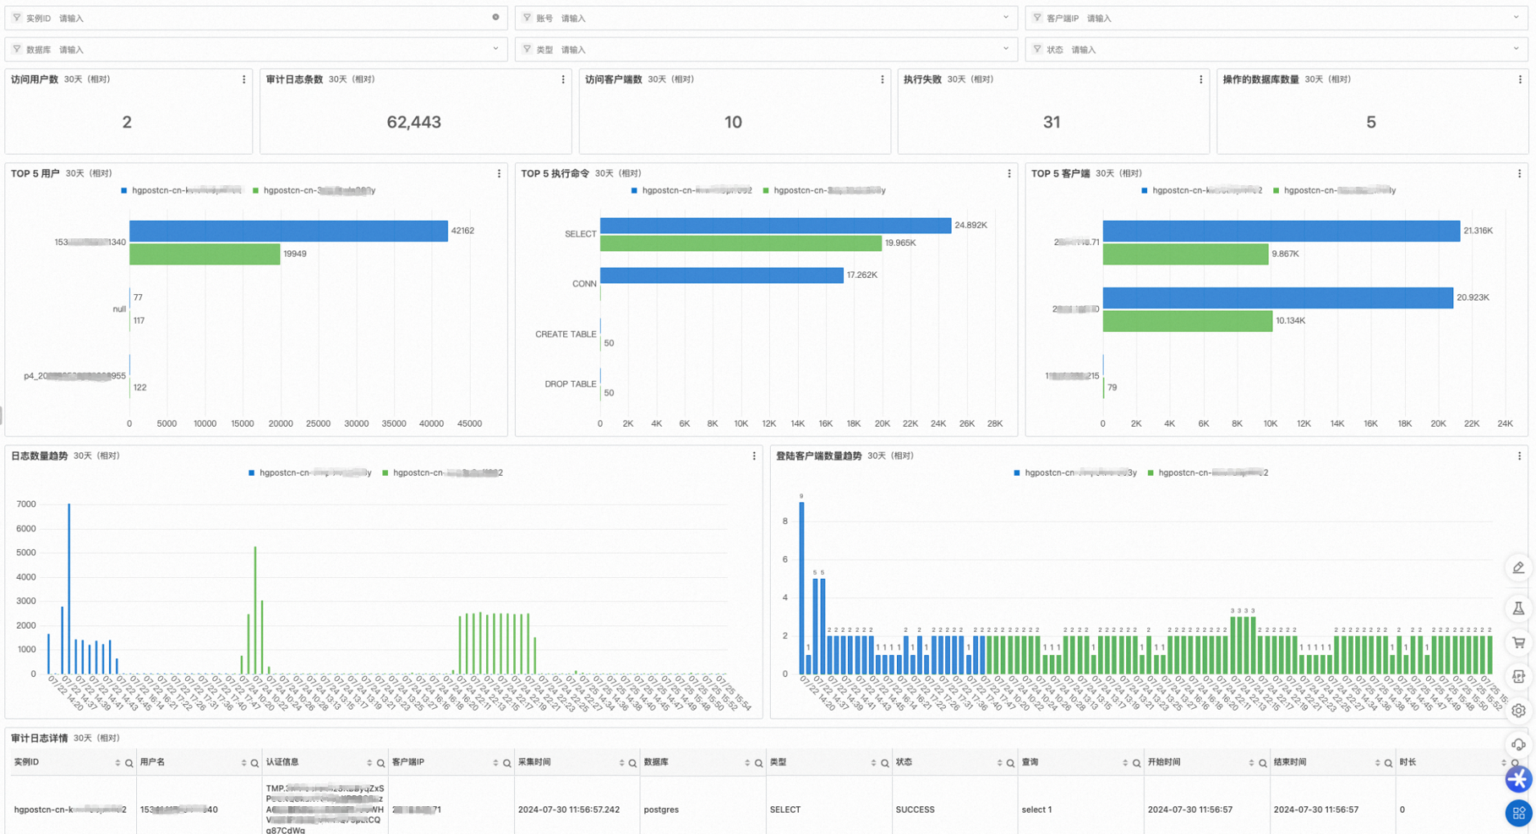Clear the 实例ID filter with the x icon
The image size is (1536, 834).
pos(496,17)
